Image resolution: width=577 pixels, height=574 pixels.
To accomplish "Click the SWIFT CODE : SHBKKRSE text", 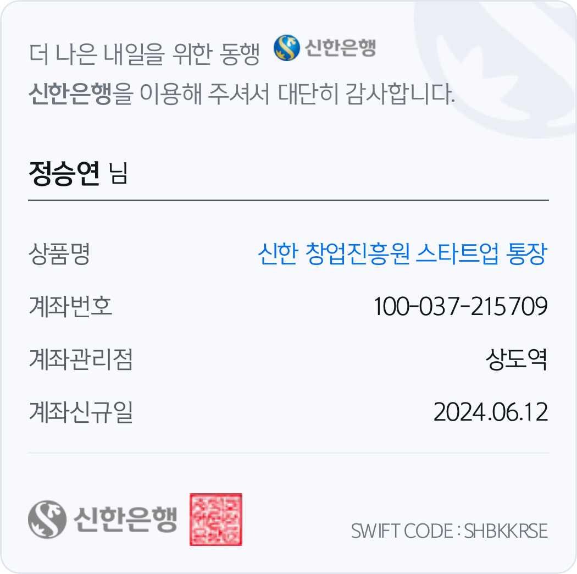I will 450,531.
